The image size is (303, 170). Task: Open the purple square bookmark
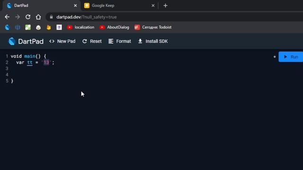tap(59, 27)
